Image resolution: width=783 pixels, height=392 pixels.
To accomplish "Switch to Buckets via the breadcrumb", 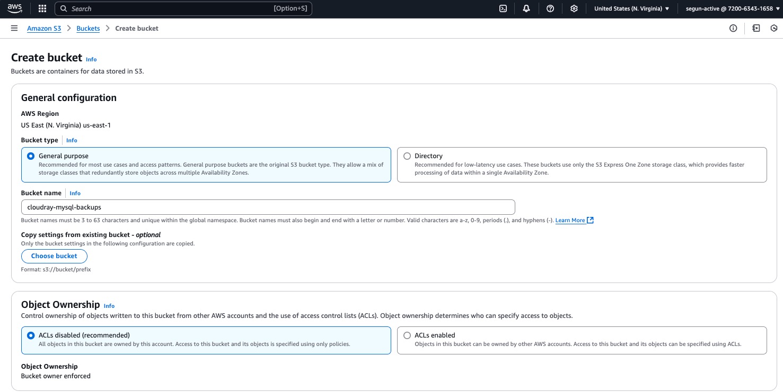I will [88, 28].
